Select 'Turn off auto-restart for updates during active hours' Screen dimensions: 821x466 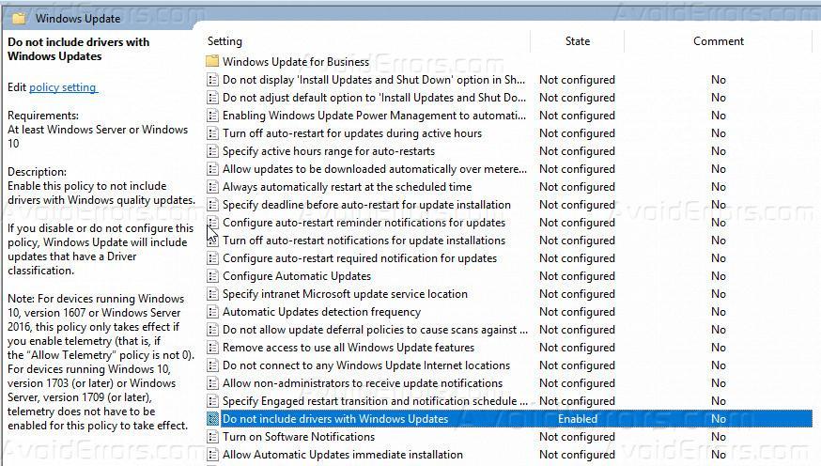click(x=351, y=133)
